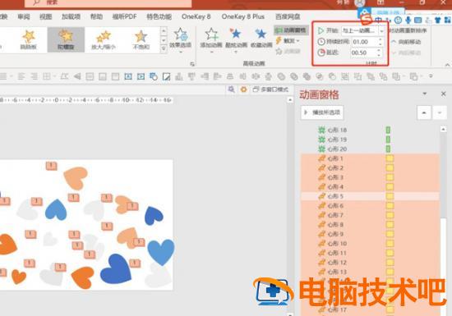The image size is (452, 316).
Task: Click 向后移动 move later
Action: (x=406, y=53)
